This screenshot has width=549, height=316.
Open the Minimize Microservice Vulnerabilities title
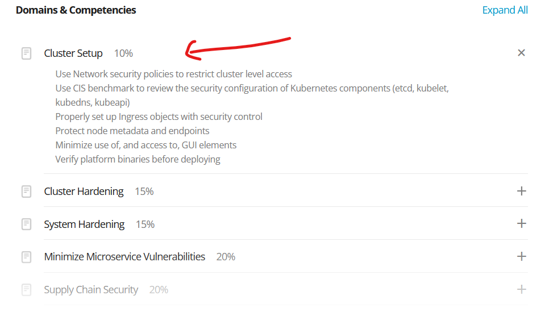point(124,257)
